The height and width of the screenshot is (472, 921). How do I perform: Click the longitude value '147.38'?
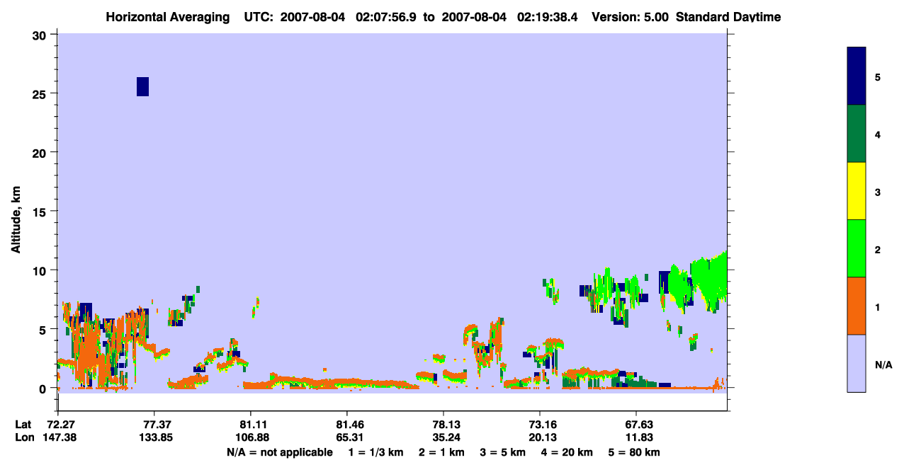point(58,437)
